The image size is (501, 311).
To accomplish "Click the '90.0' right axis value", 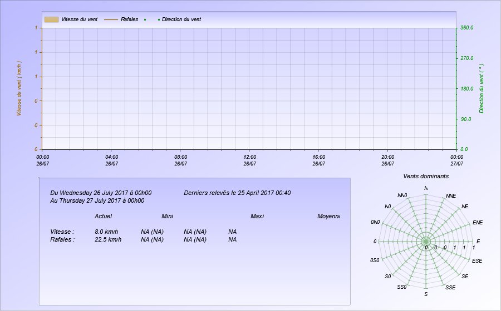I will point(465,119).
